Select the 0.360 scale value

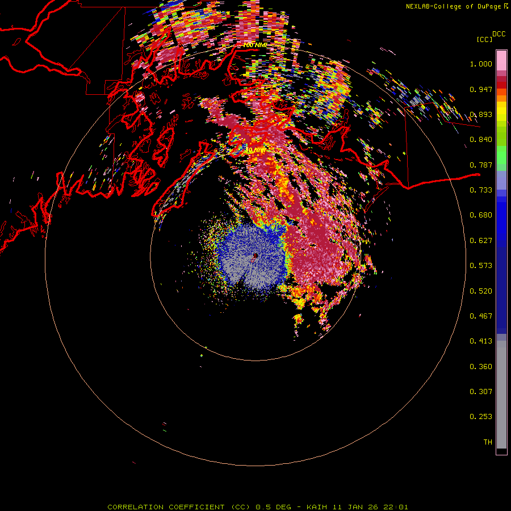[481, 367]
